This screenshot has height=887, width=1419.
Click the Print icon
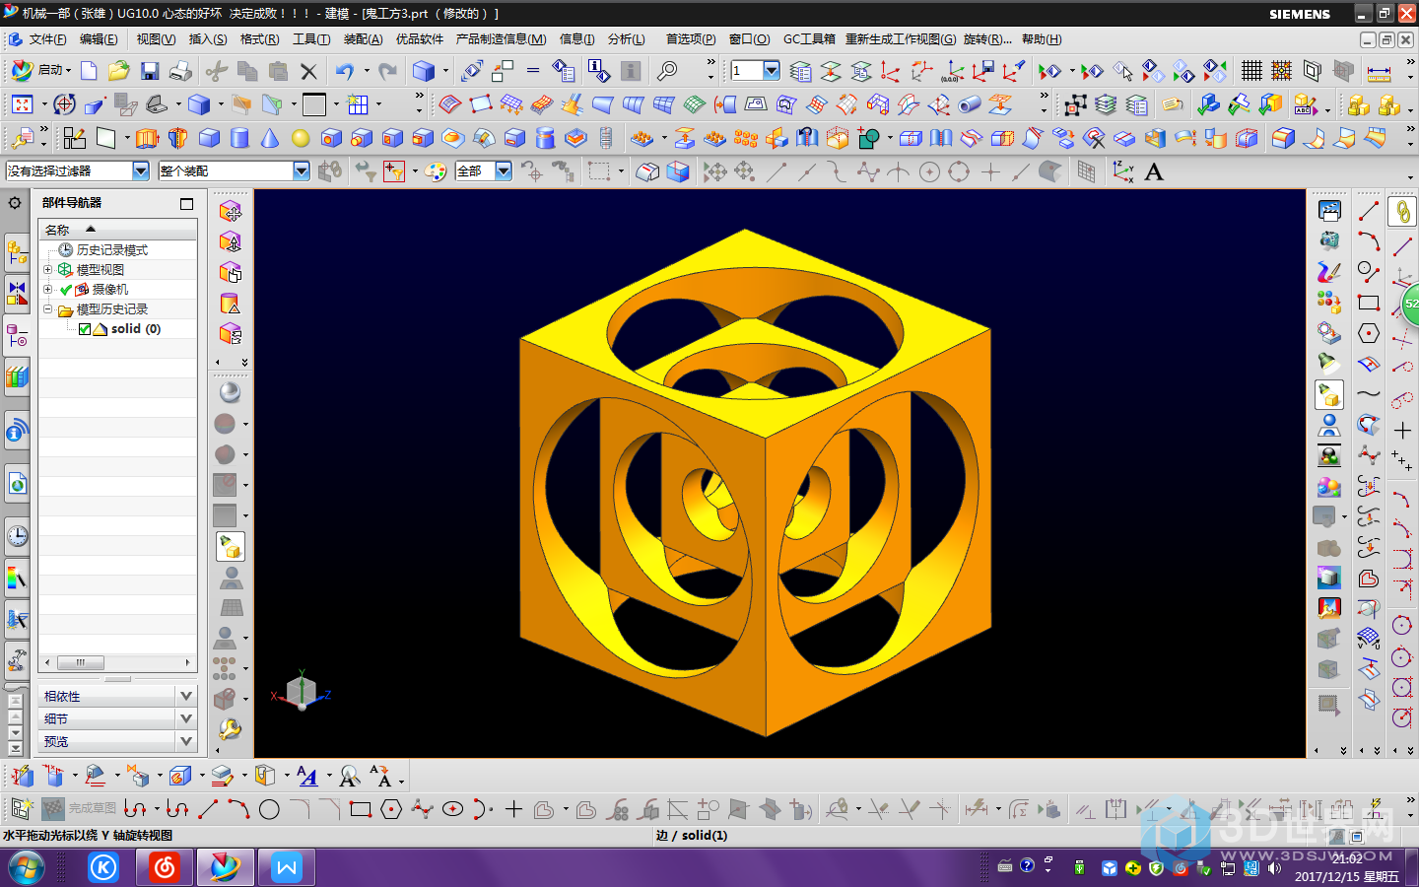click(180, 71)
